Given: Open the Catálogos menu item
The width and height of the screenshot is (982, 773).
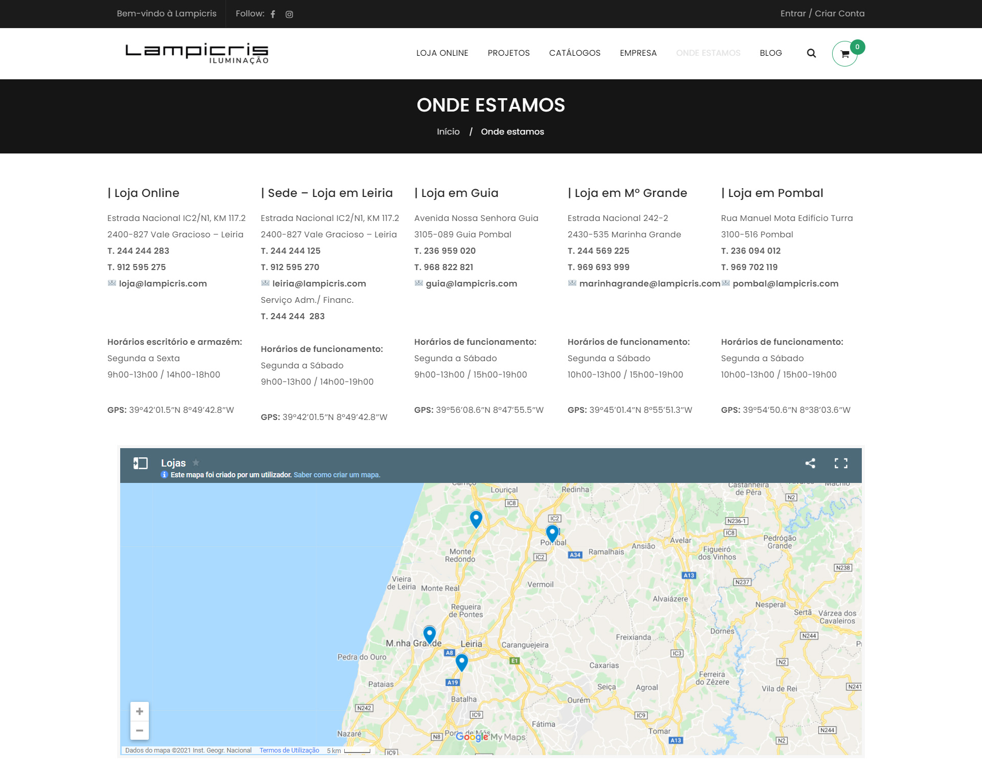Looking at the screenshot, I should pos(574,53).
